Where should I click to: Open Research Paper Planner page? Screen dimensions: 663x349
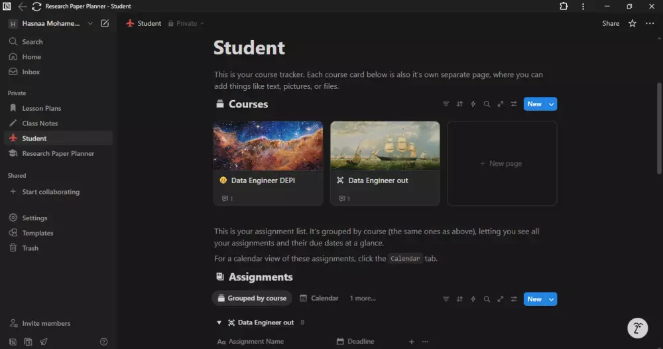58,153
